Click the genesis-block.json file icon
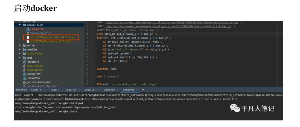Screen dimensions: 300x127 (24, 82)
